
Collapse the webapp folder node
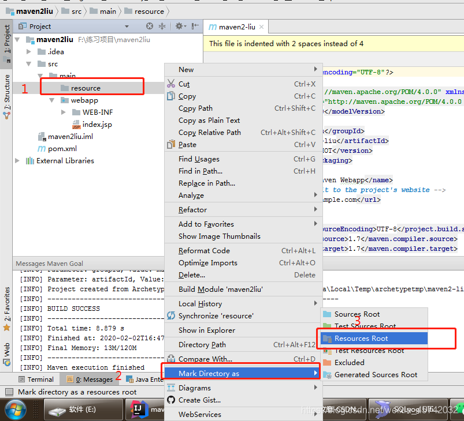click(x=52, y=100)
